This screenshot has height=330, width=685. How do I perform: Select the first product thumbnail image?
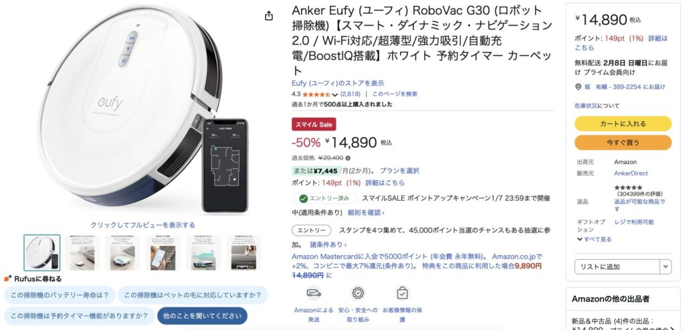42,252
